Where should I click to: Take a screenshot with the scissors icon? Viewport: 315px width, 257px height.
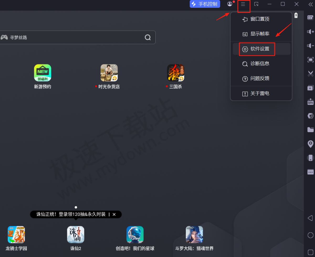(x=310, y=74)
